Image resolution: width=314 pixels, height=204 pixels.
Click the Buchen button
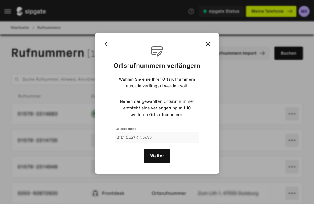pyautogui.click(x=289, y=53)
